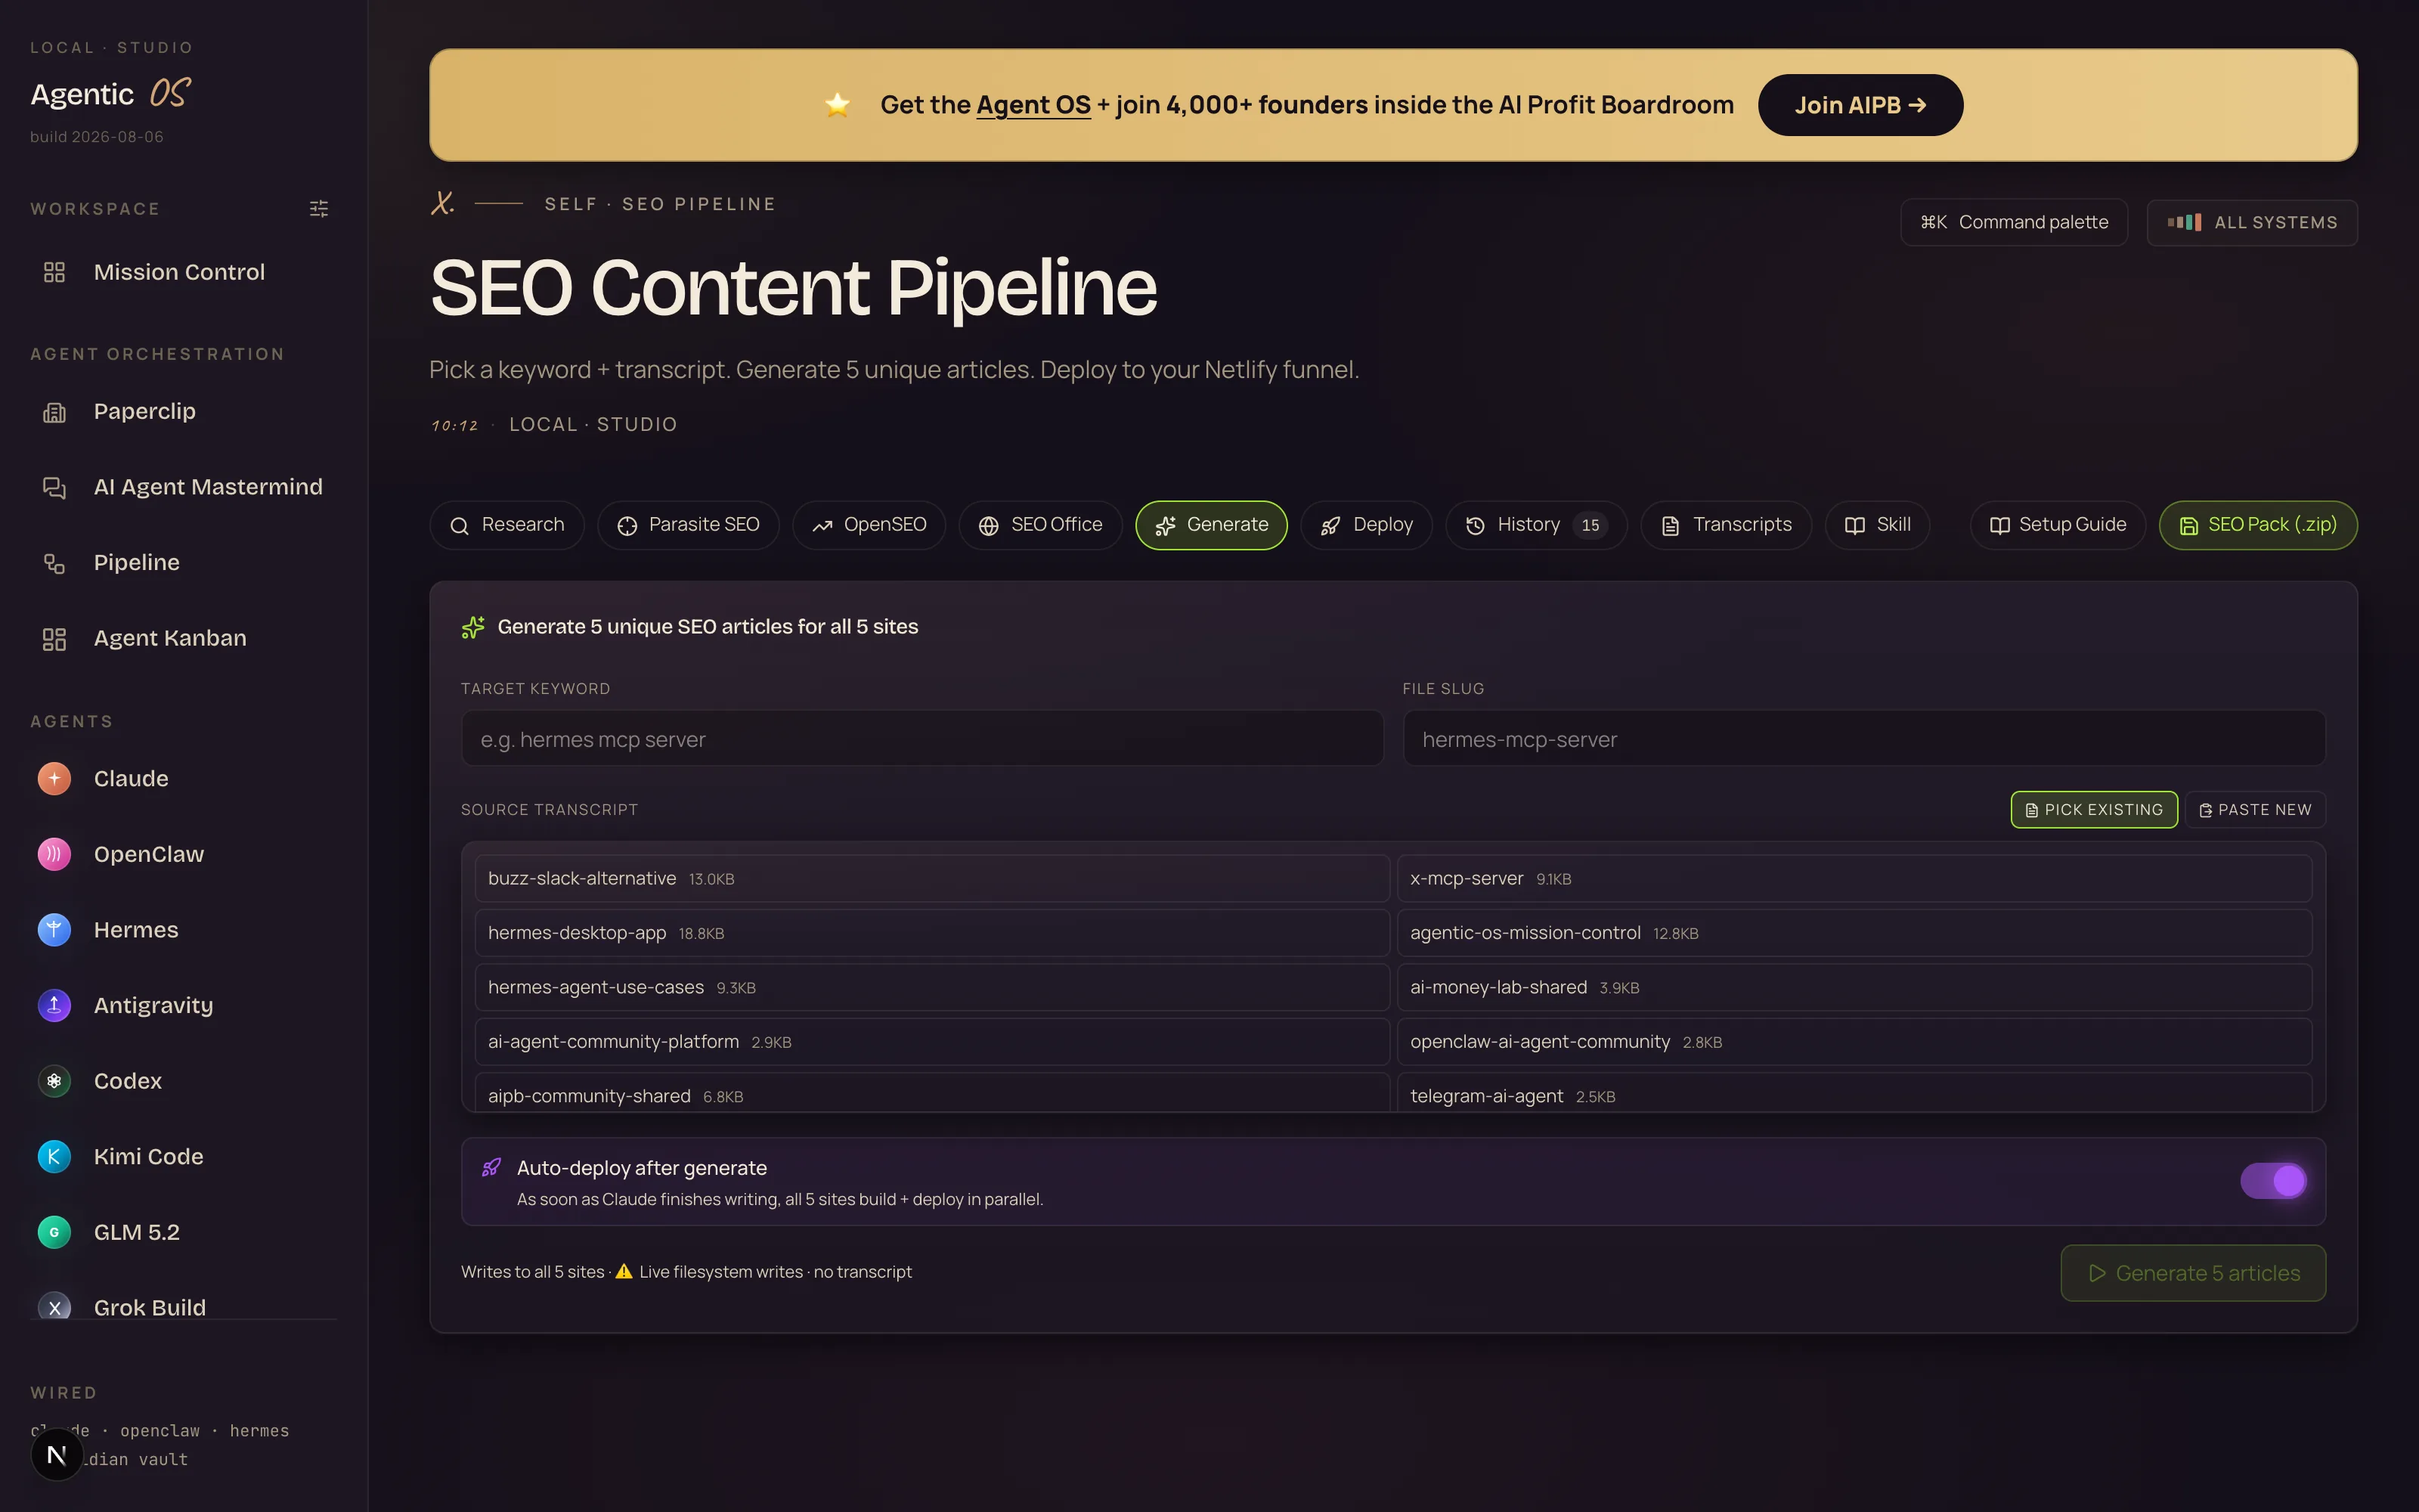
Task: Focus the Target Keyword input field
Action: (921, 739)
